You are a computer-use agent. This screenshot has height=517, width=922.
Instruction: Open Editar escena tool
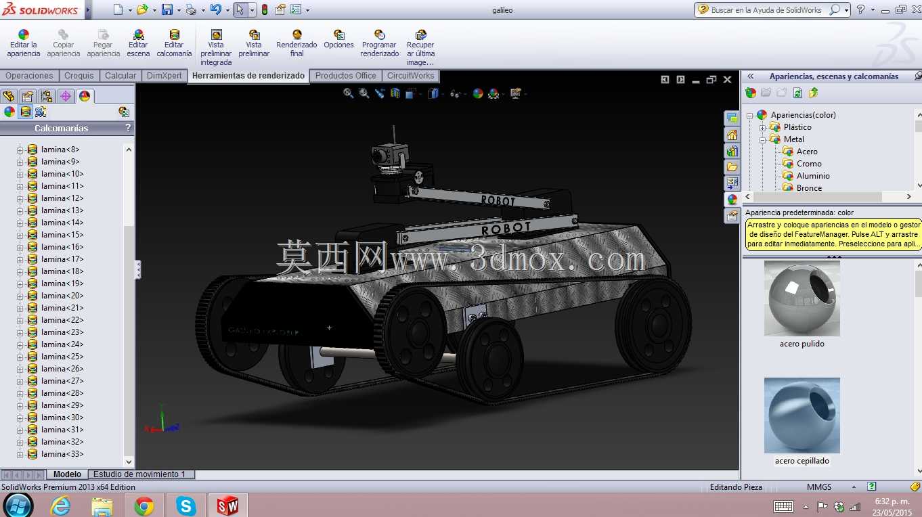point(138,44)
